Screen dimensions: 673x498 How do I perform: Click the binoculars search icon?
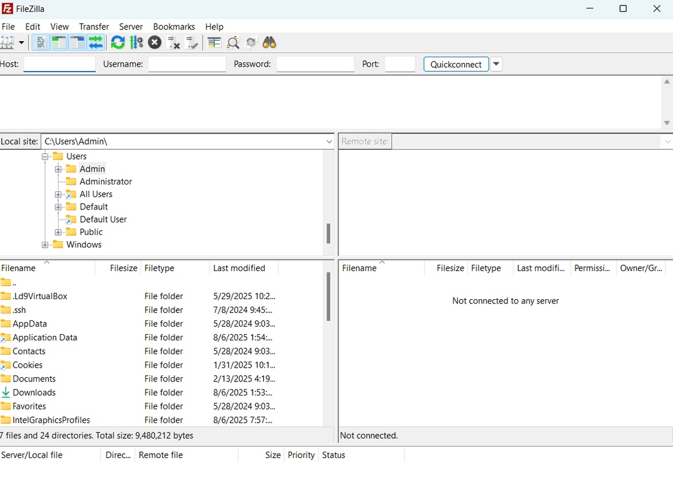point(269,42)
